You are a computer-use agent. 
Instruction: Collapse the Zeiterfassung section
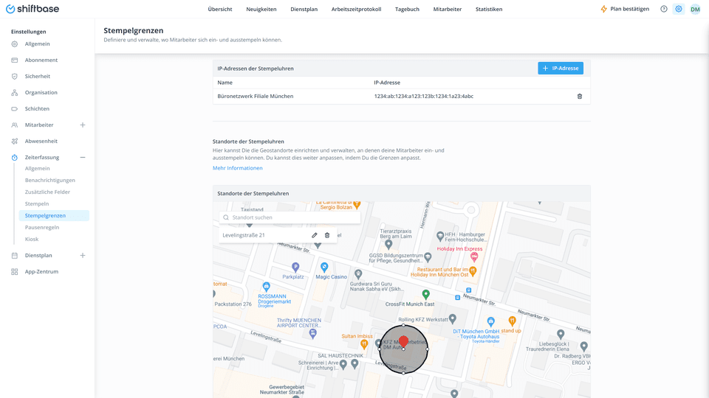tap(83, 158)
